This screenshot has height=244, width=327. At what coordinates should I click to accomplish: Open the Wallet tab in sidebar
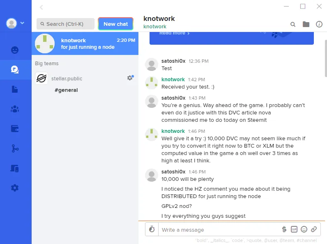point(15,128)
